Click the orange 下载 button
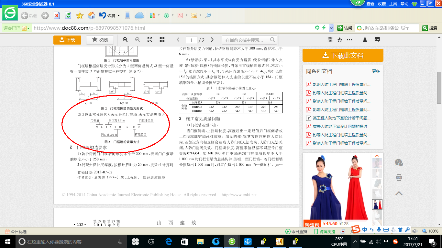 [68, 40]
